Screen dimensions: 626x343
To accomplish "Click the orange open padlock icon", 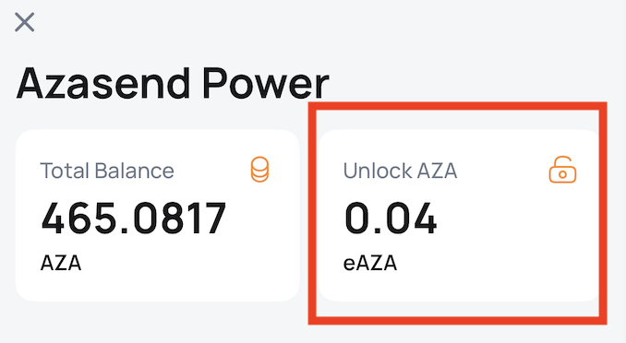I will coord(562,170).
